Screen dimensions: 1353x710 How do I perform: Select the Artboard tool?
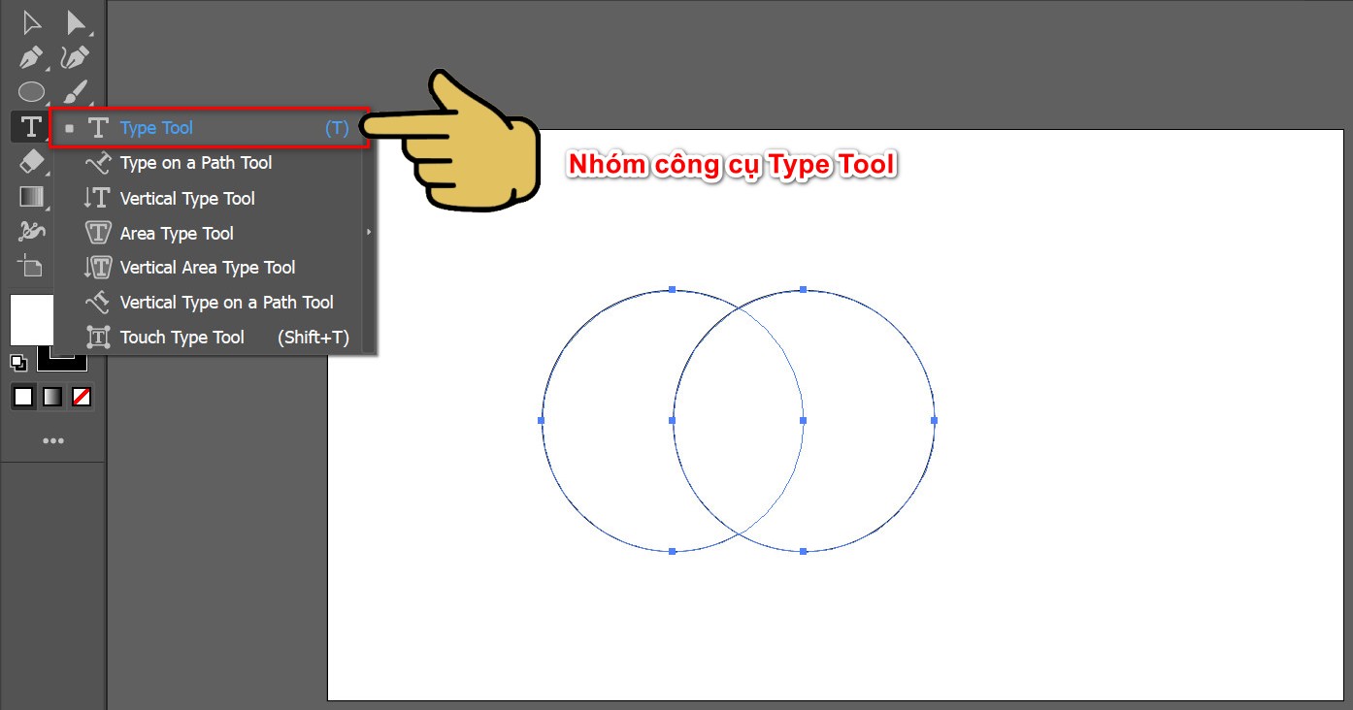pos(30,266)
